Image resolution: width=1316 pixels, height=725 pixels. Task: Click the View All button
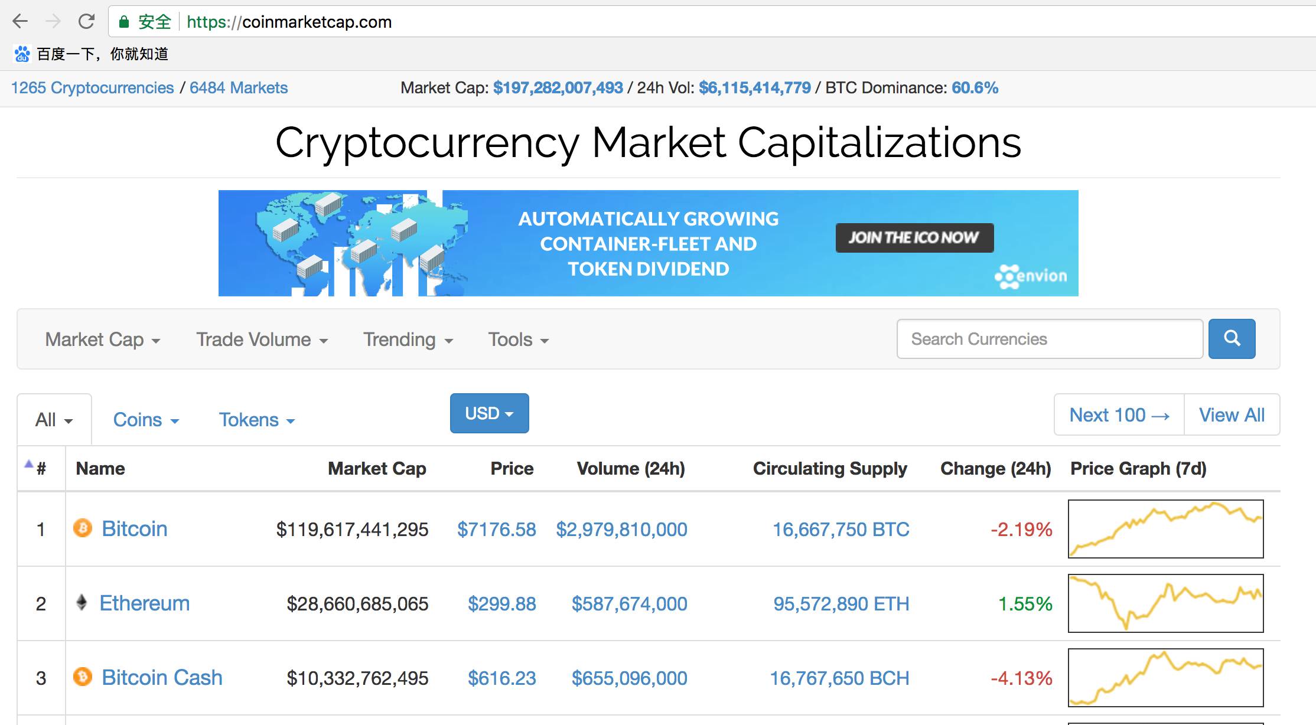(x=1232, y=415)
